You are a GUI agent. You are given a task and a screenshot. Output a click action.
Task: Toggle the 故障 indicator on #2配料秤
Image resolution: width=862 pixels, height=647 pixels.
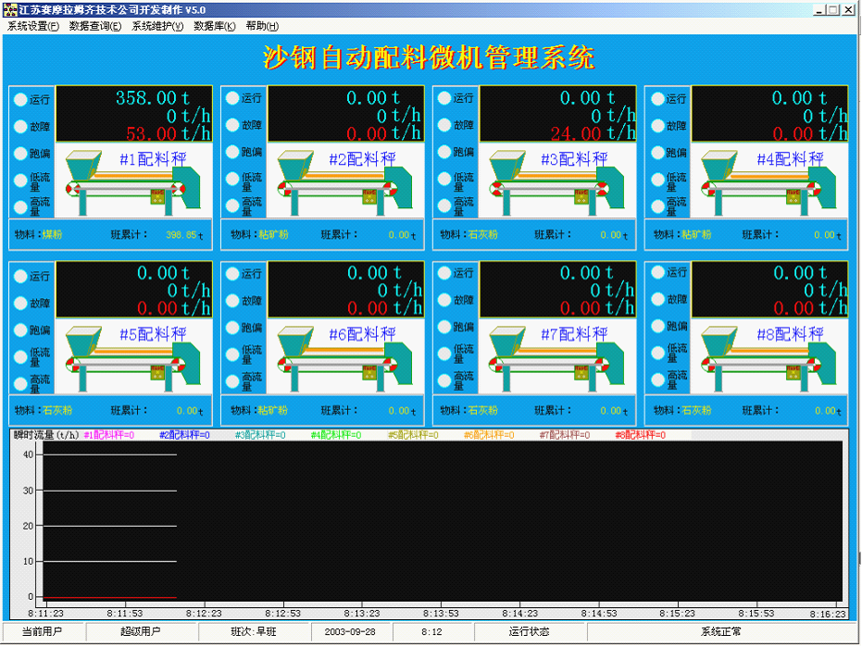(x=231, y=125)
